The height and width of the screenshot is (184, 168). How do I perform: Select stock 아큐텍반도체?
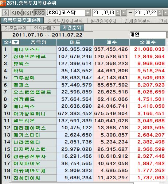pos(34,170)
